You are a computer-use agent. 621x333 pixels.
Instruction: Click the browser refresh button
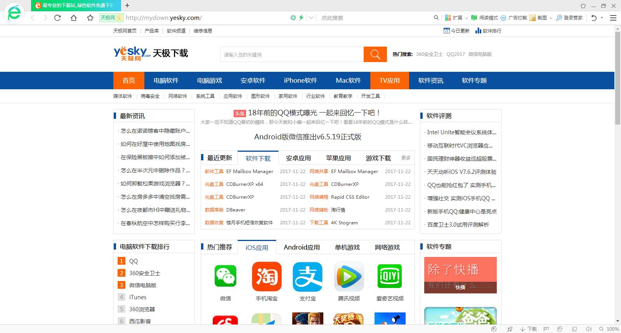(57, 18)
